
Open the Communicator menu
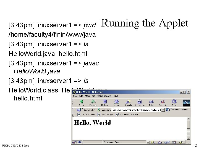[x=104, y=96]
